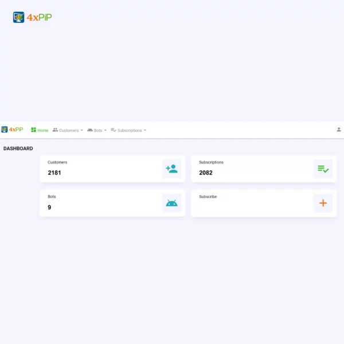The width and height of the screenshot is (344, 344).
Task: Open the Home menu item
Action: (x=43, y=131)
